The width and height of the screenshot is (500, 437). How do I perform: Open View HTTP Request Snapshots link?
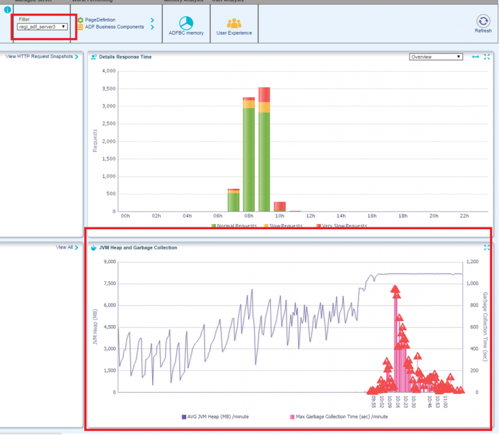coord(40,57)
